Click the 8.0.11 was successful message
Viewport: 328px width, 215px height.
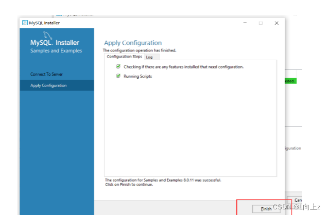(163, 180)
